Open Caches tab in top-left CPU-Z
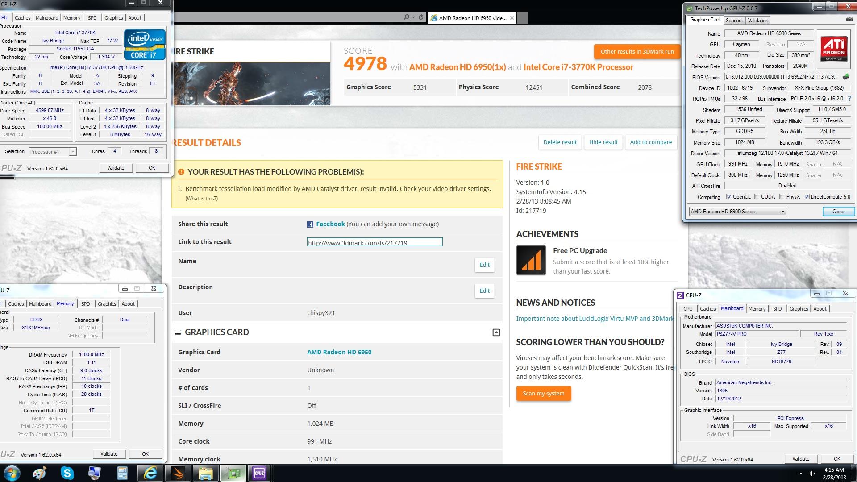Viewport: 857px width, 482px height. click(23, 18)
